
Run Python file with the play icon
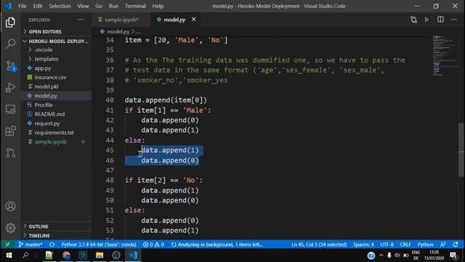coord(426,20)
